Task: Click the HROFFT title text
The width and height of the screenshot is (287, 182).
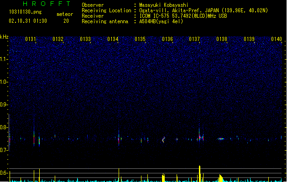Action: pos(47,4)
